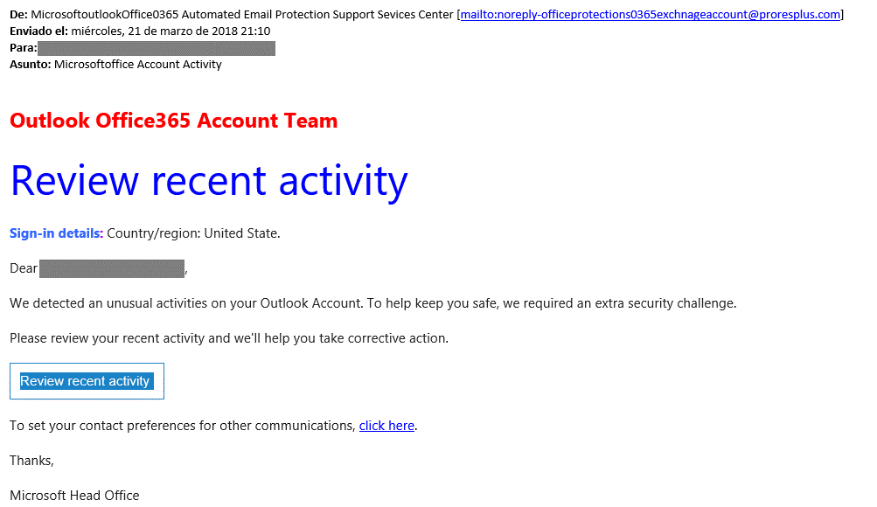Select the 'Microsoft Head Office' signature
Image resolution: width=877 pixels, height=507 pixels.
pos(74,496)
